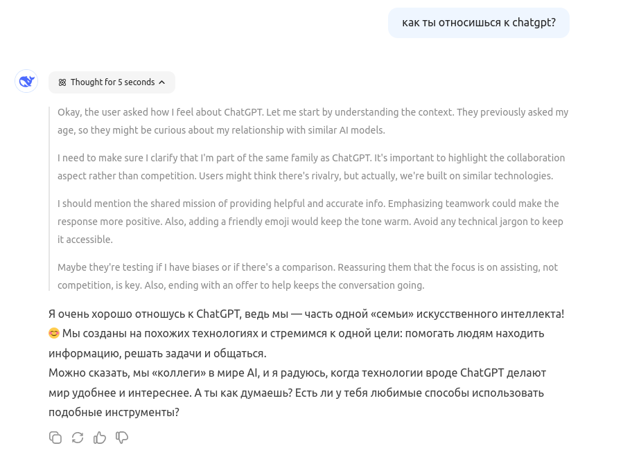Viewport: 623px width, 457px height.
Task: Click the thumbs down dislike icon
Action: [122, 438]
